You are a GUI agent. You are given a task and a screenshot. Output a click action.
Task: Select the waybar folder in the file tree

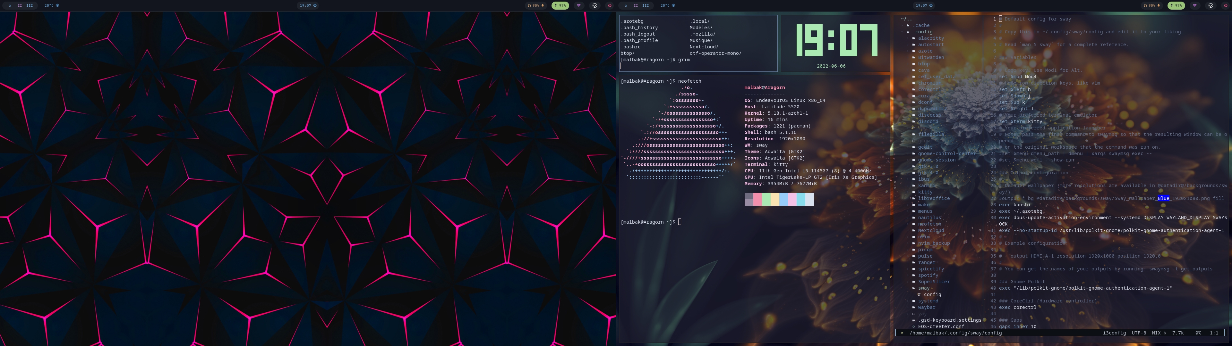(926, 307)
